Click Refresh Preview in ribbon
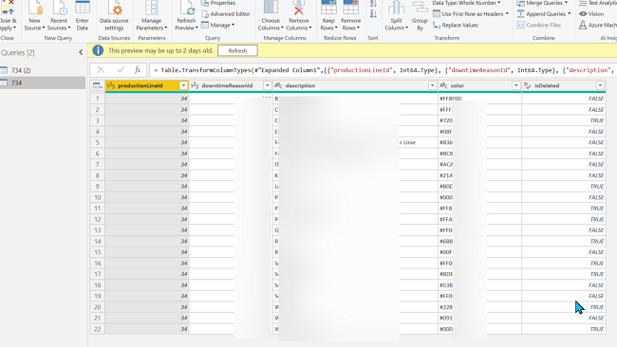This screenshot has width=617, height=347. [x=186, y=16]
